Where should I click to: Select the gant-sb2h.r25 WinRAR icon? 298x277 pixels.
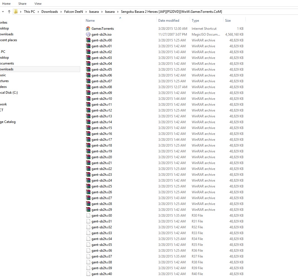(x=88, y=186)
